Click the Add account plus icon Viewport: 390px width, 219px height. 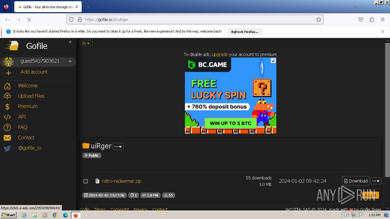pyautogui.click(x=9, y=73)
